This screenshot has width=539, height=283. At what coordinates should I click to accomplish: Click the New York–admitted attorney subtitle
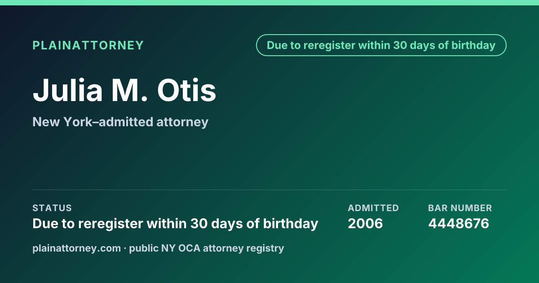[x=120, y=122]
